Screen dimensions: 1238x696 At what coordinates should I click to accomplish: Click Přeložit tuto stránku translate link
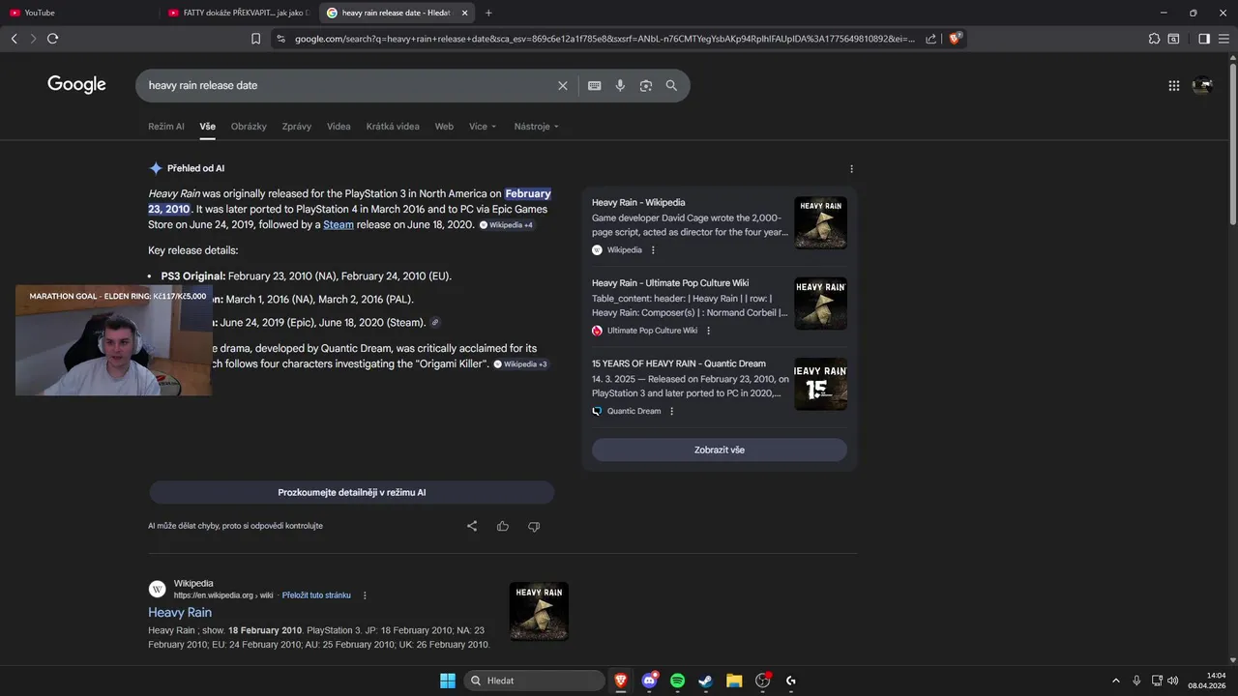click(316, 595)
